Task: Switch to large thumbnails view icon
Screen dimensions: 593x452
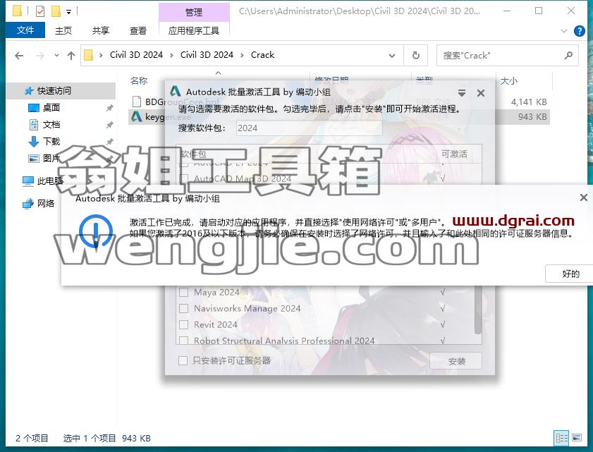Action: click(x=577, y=438)
